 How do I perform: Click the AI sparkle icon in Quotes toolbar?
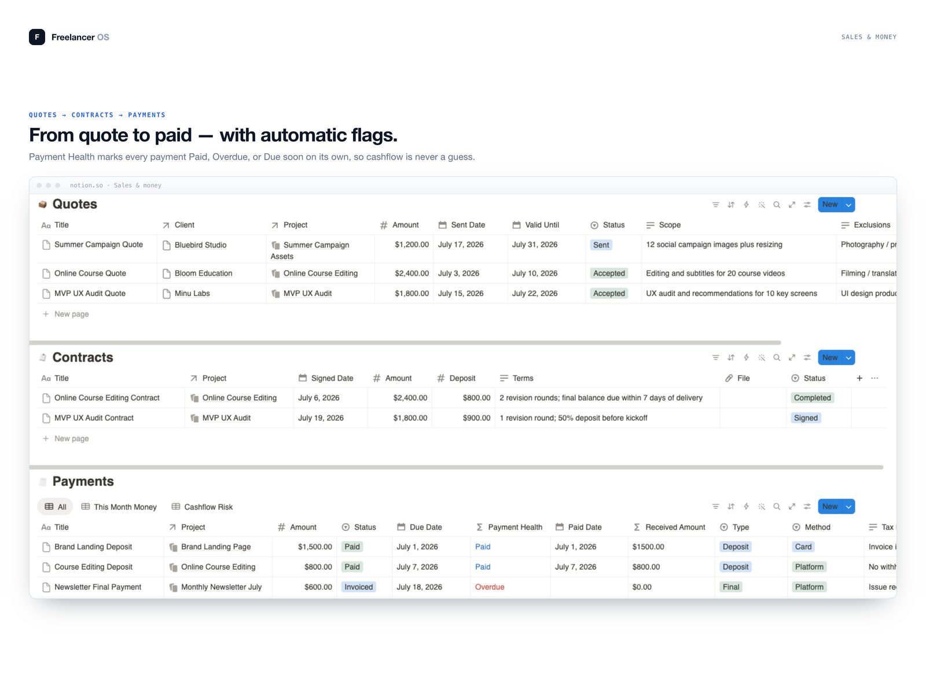point(762,205)
